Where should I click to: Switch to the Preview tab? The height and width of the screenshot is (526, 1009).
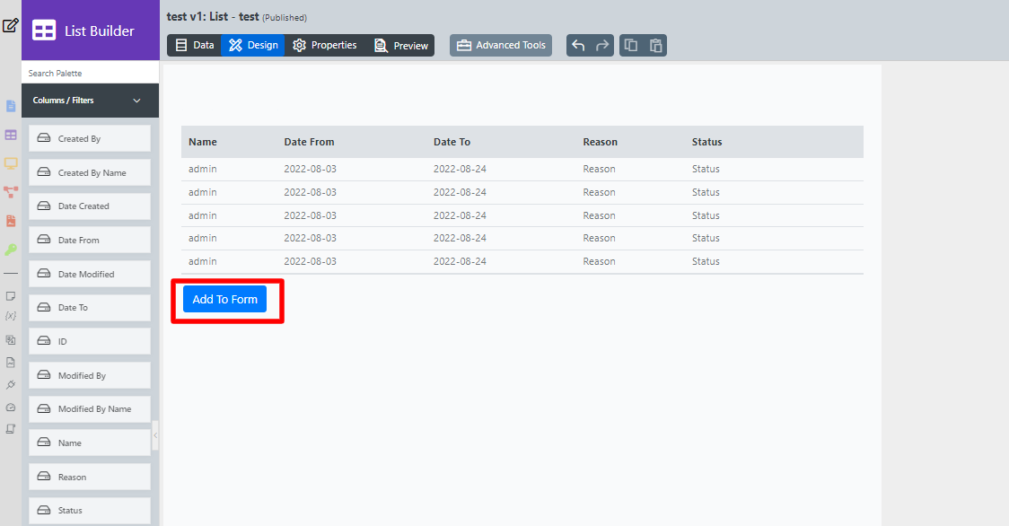click(401, 45)
